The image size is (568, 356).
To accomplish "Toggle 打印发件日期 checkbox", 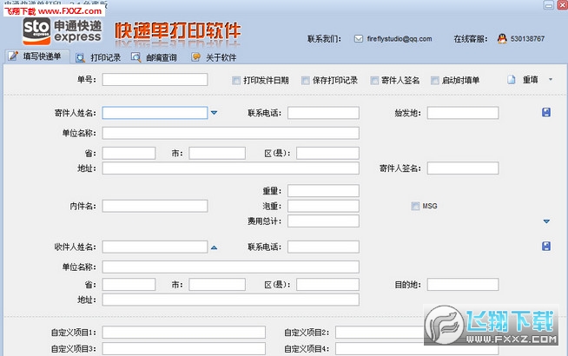I will [236, 81].
